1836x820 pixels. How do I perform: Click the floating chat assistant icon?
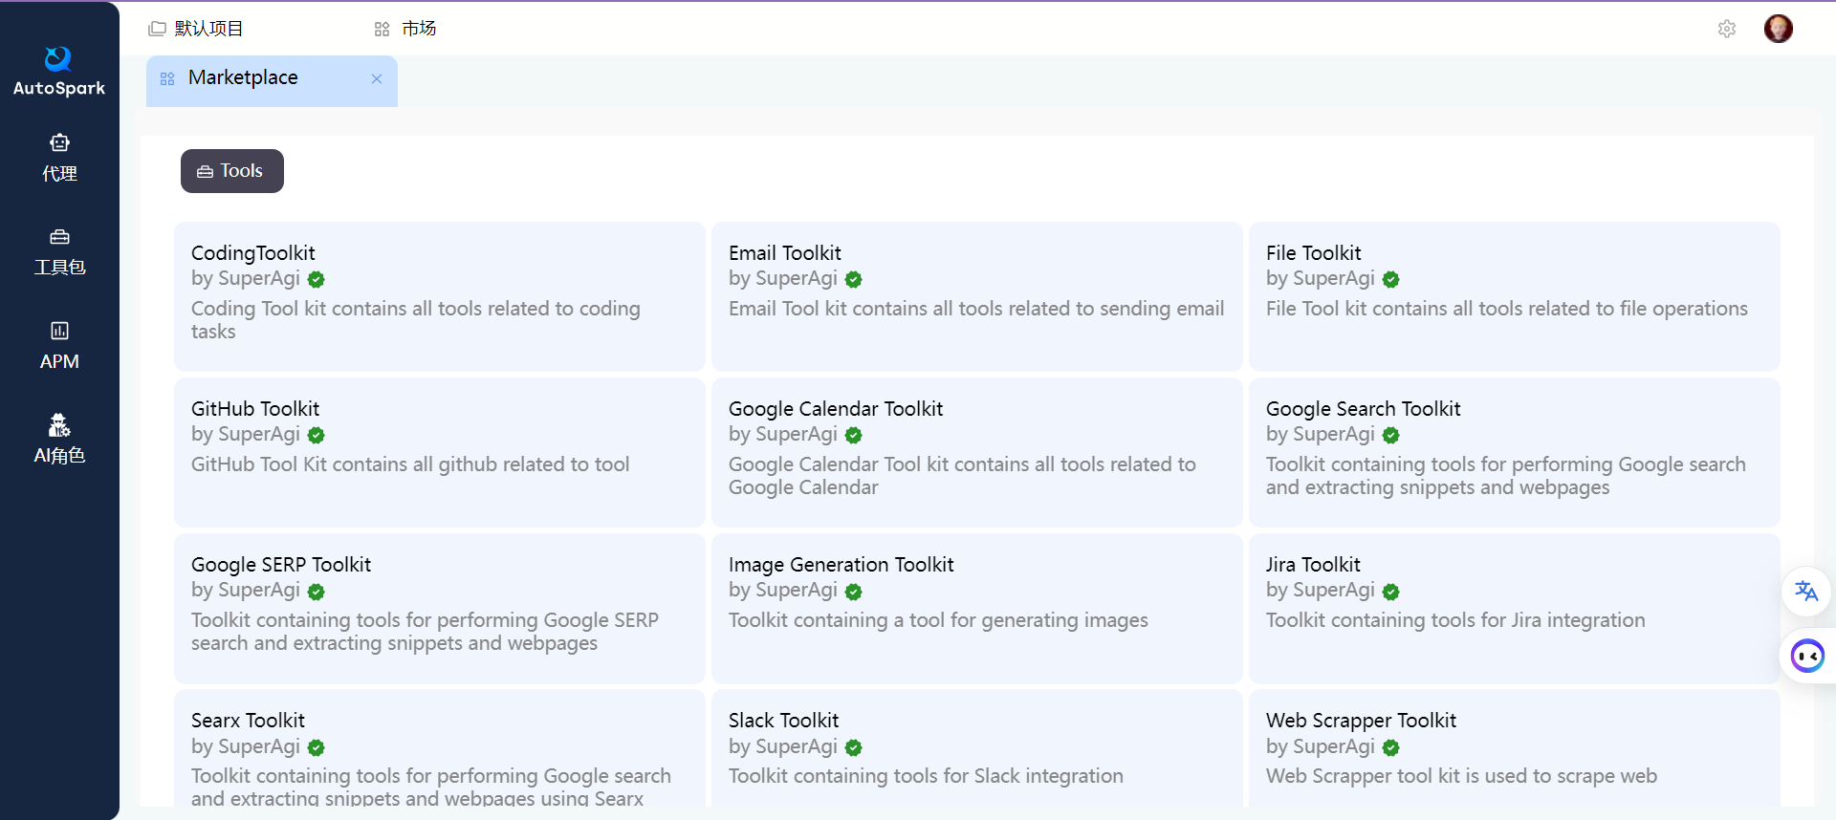(x=1806, y=656)
